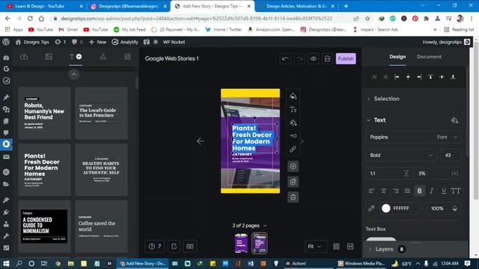Screen dimensions: 479x269
Task: Align selection to the top
Action: pos(430,77)
